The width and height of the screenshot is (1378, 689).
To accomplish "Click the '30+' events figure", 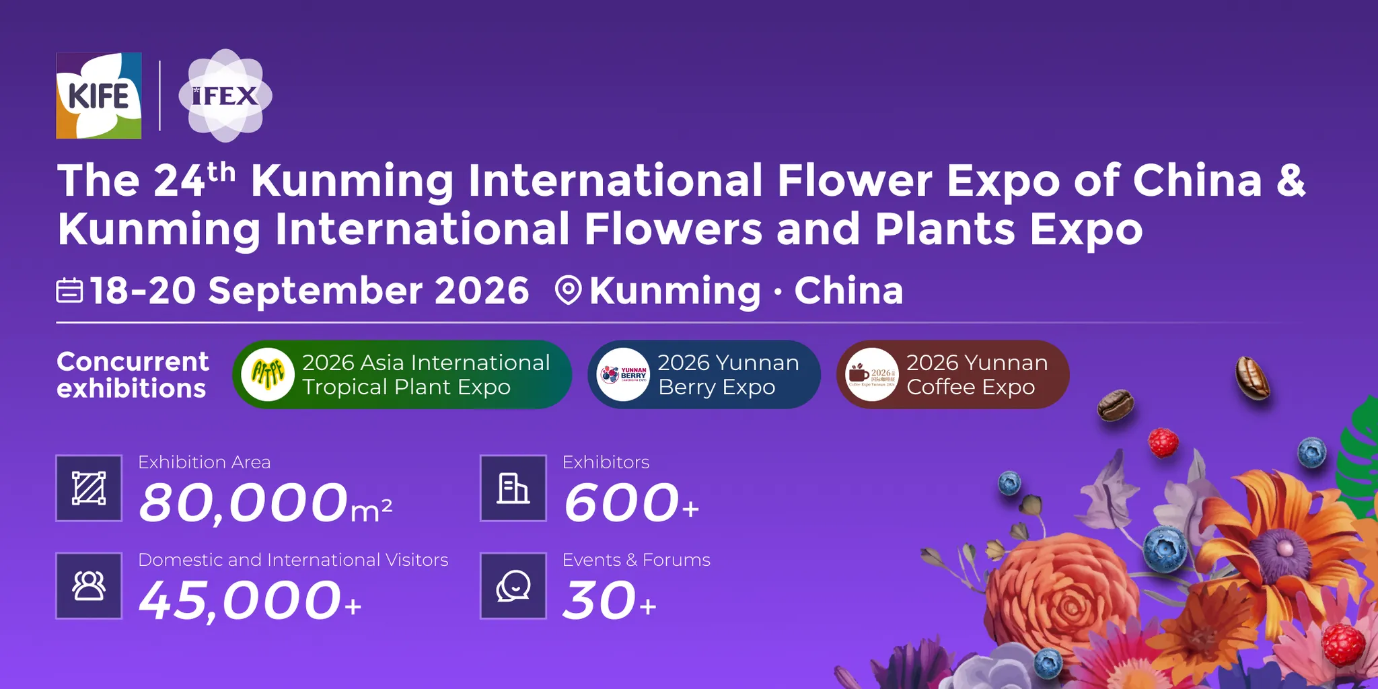I will (610, 601).
